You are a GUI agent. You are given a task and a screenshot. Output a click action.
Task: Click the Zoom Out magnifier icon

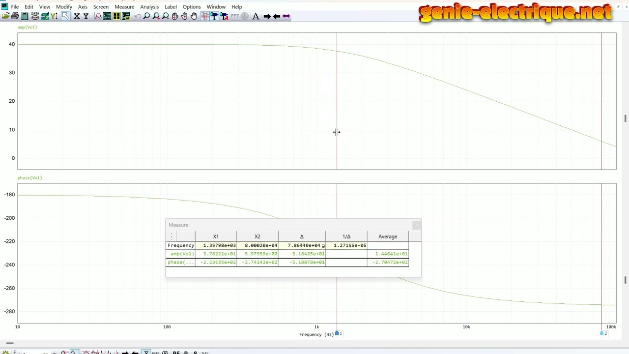pos(166,16)
